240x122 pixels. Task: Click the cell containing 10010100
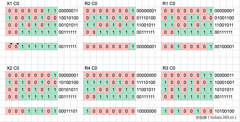[x=68, y=18]
